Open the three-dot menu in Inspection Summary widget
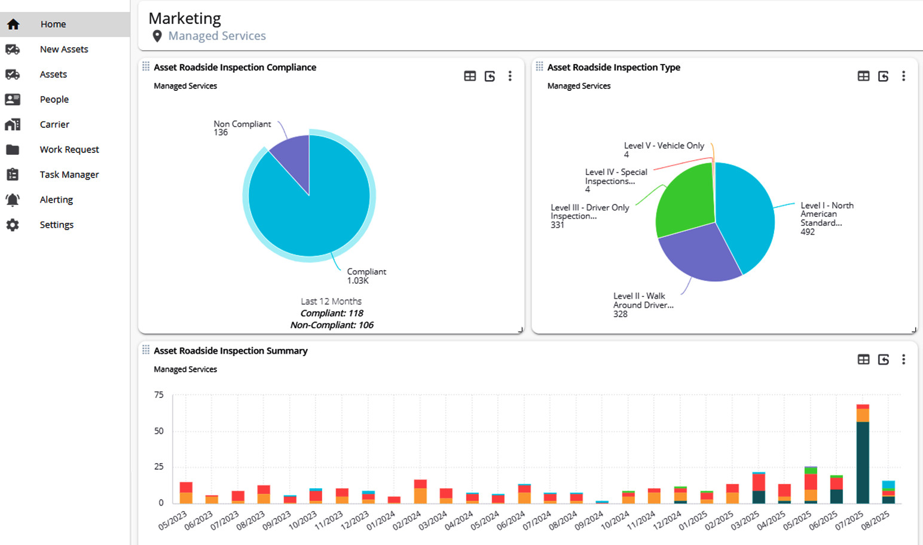The height and width of the screenshot is (545, 923). [903, 359]
